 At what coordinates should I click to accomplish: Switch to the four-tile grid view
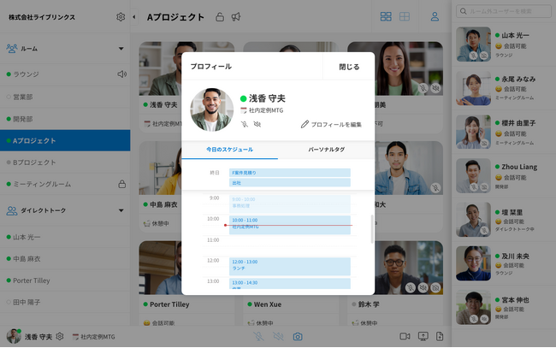[386, 17]
